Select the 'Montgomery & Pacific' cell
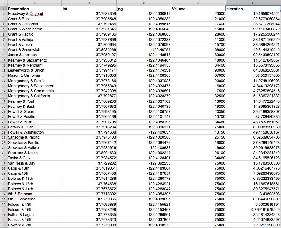Viewport: 281px width, 228px height. (35, 81)
